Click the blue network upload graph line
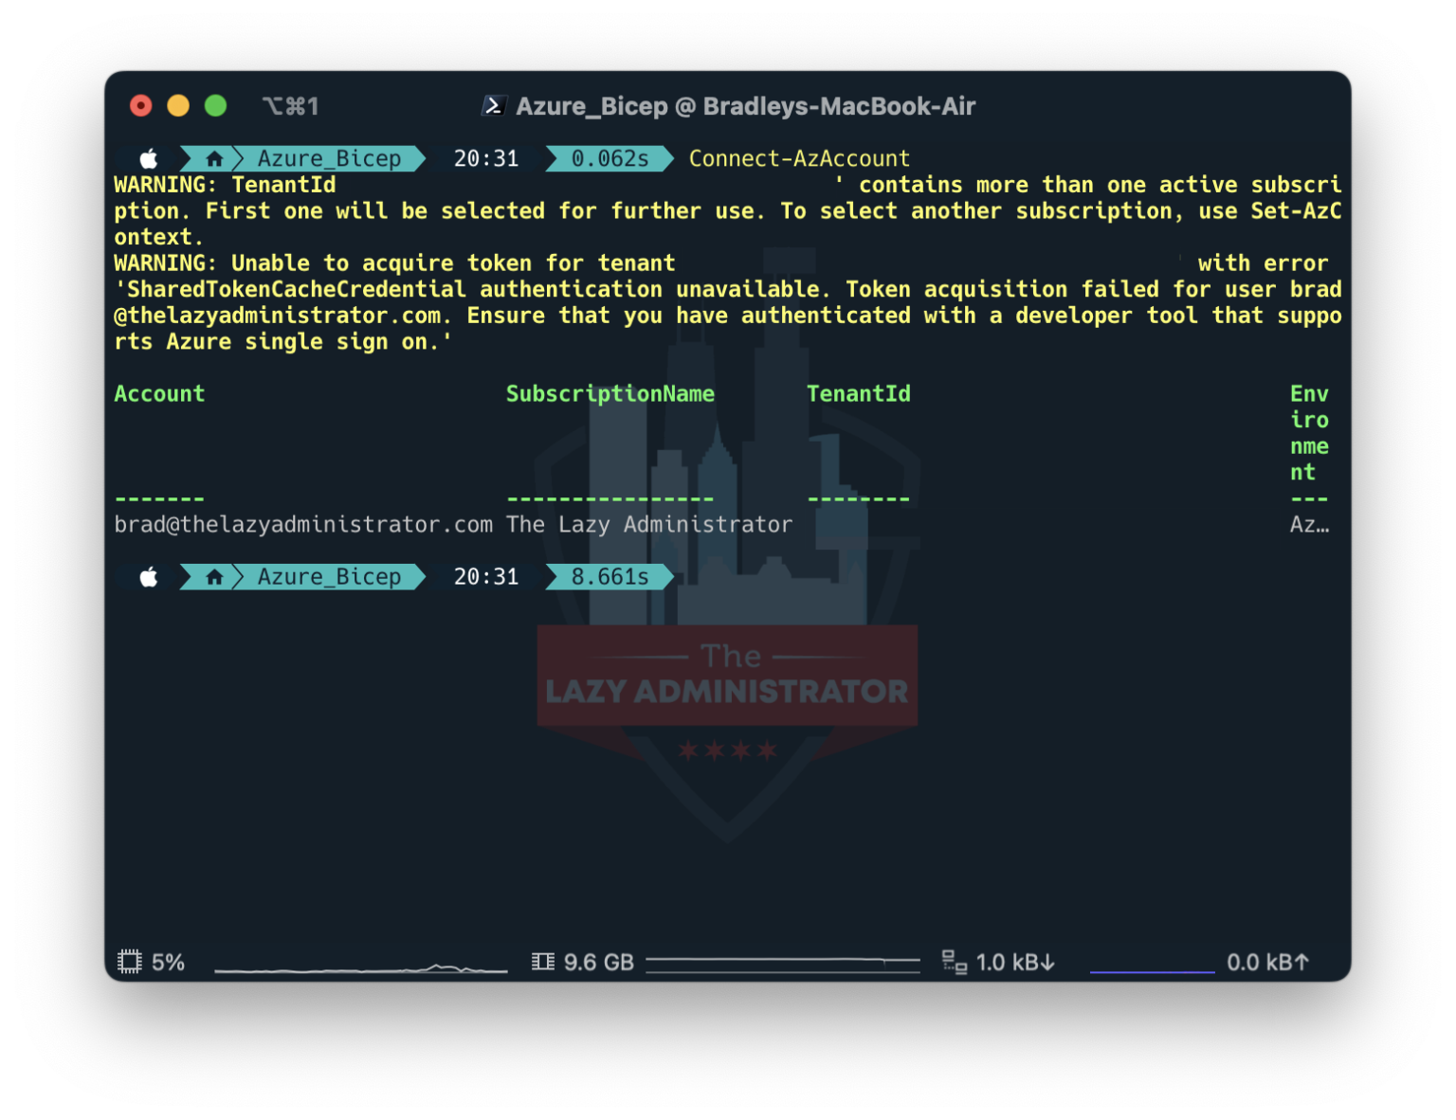The height and width of the screenshot is (1120, 1456). pos(1152,971)
